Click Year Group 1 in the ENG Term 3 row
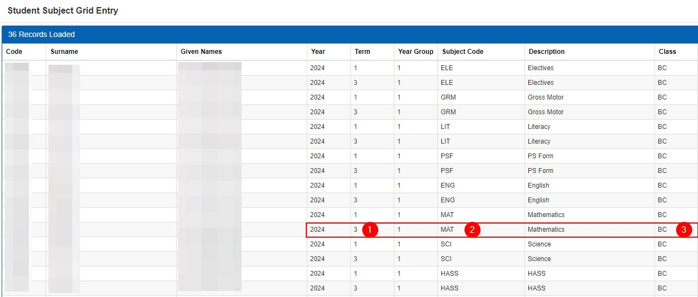This screenshot has height=297, width=698. (399, 200)
